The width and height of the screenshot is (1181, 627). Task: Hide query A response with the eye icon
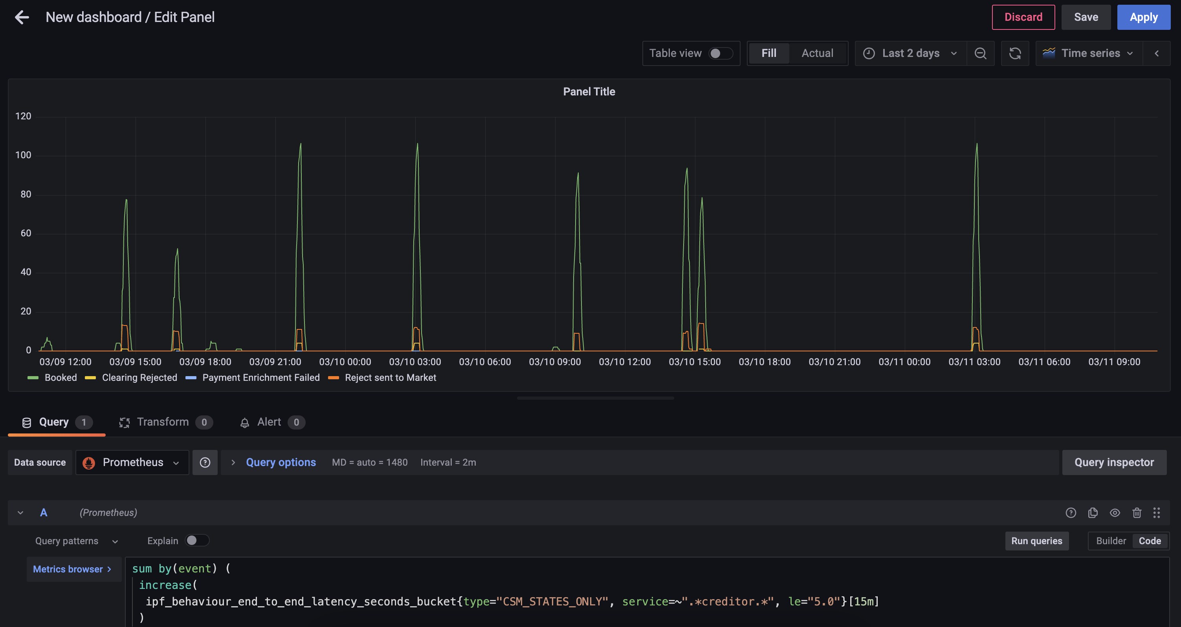[x=1115, y=513]
